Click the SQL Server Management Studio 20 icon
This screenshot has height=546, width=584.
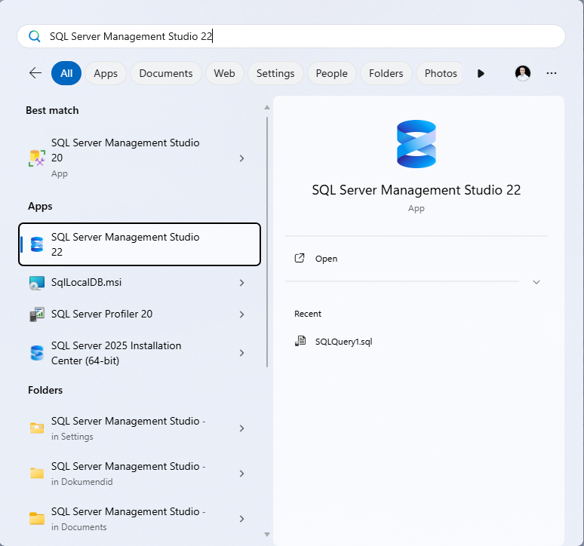37,158
